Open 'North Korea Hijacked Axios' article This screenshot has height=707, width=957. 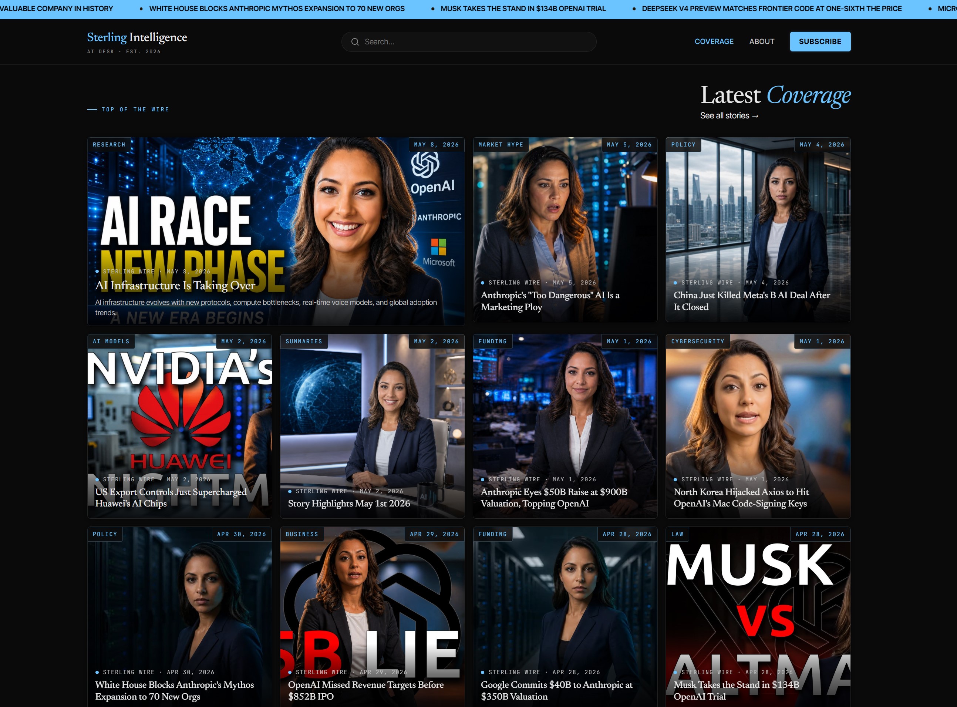[x=741, y=498]
